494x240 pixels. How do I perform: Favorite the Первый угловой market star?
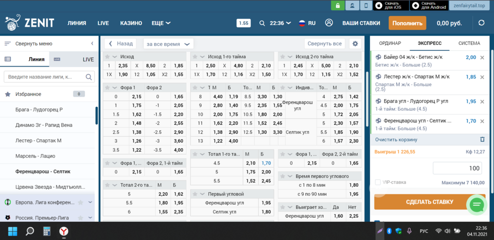click(x=195, y=194)
